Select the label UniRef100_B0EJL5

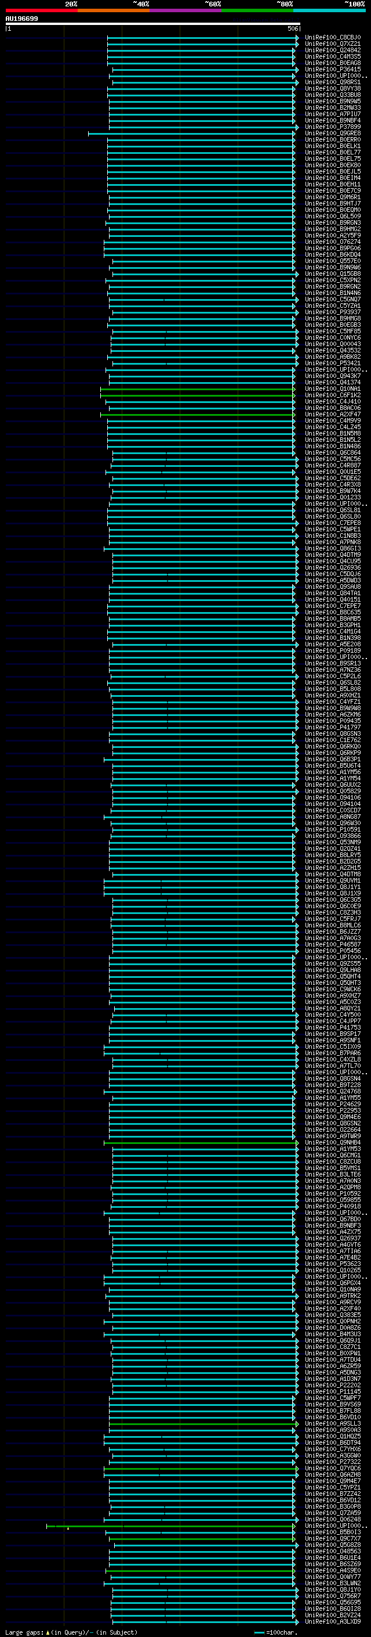(332, 171)
